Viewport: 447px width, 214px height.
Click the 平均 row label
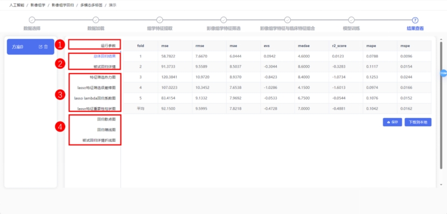141,109
